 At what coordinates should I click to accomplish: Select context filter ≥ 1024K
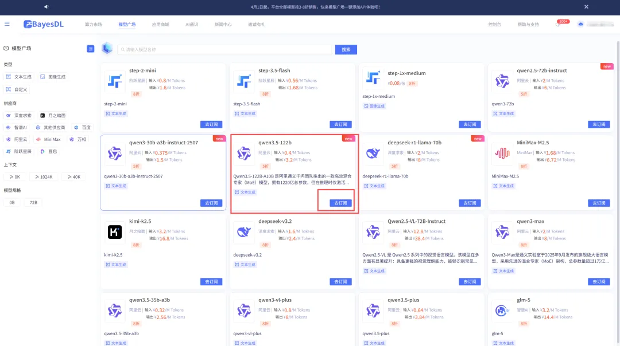44,177
